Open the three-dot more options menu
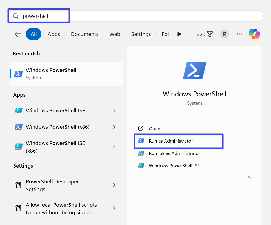This screenshot has width=271, height=225. [x=239, y=34]
